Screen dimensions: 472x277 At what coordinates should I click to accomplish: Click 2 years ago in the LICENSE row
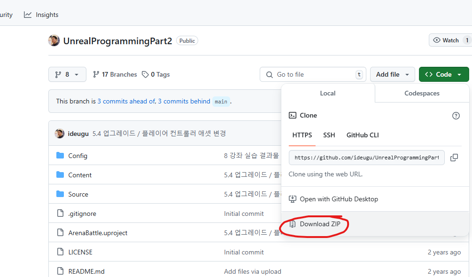click(x=444, y=252)
